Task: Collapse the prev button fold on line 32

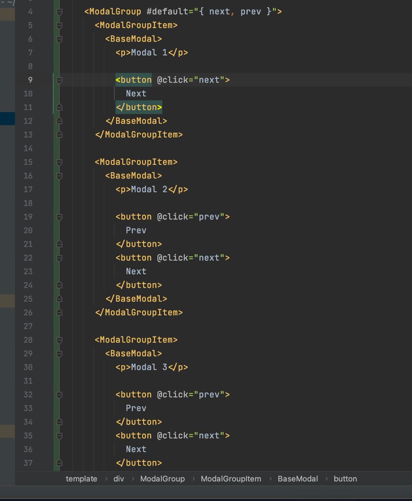Action: (x=59, y=395)
